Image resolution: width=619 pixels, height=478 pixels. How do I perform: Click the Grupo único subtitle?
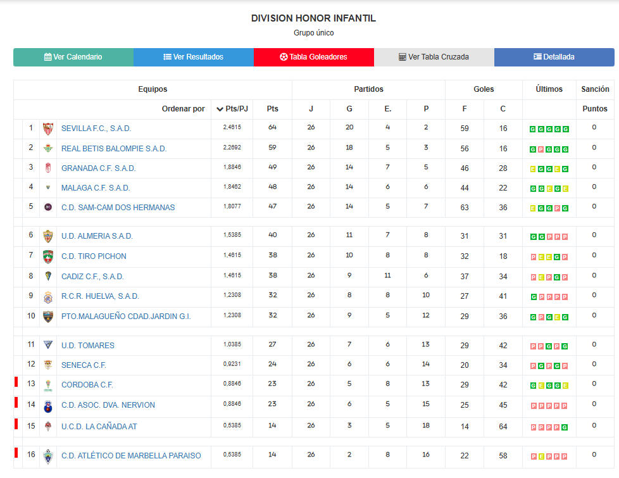(313, 33)
